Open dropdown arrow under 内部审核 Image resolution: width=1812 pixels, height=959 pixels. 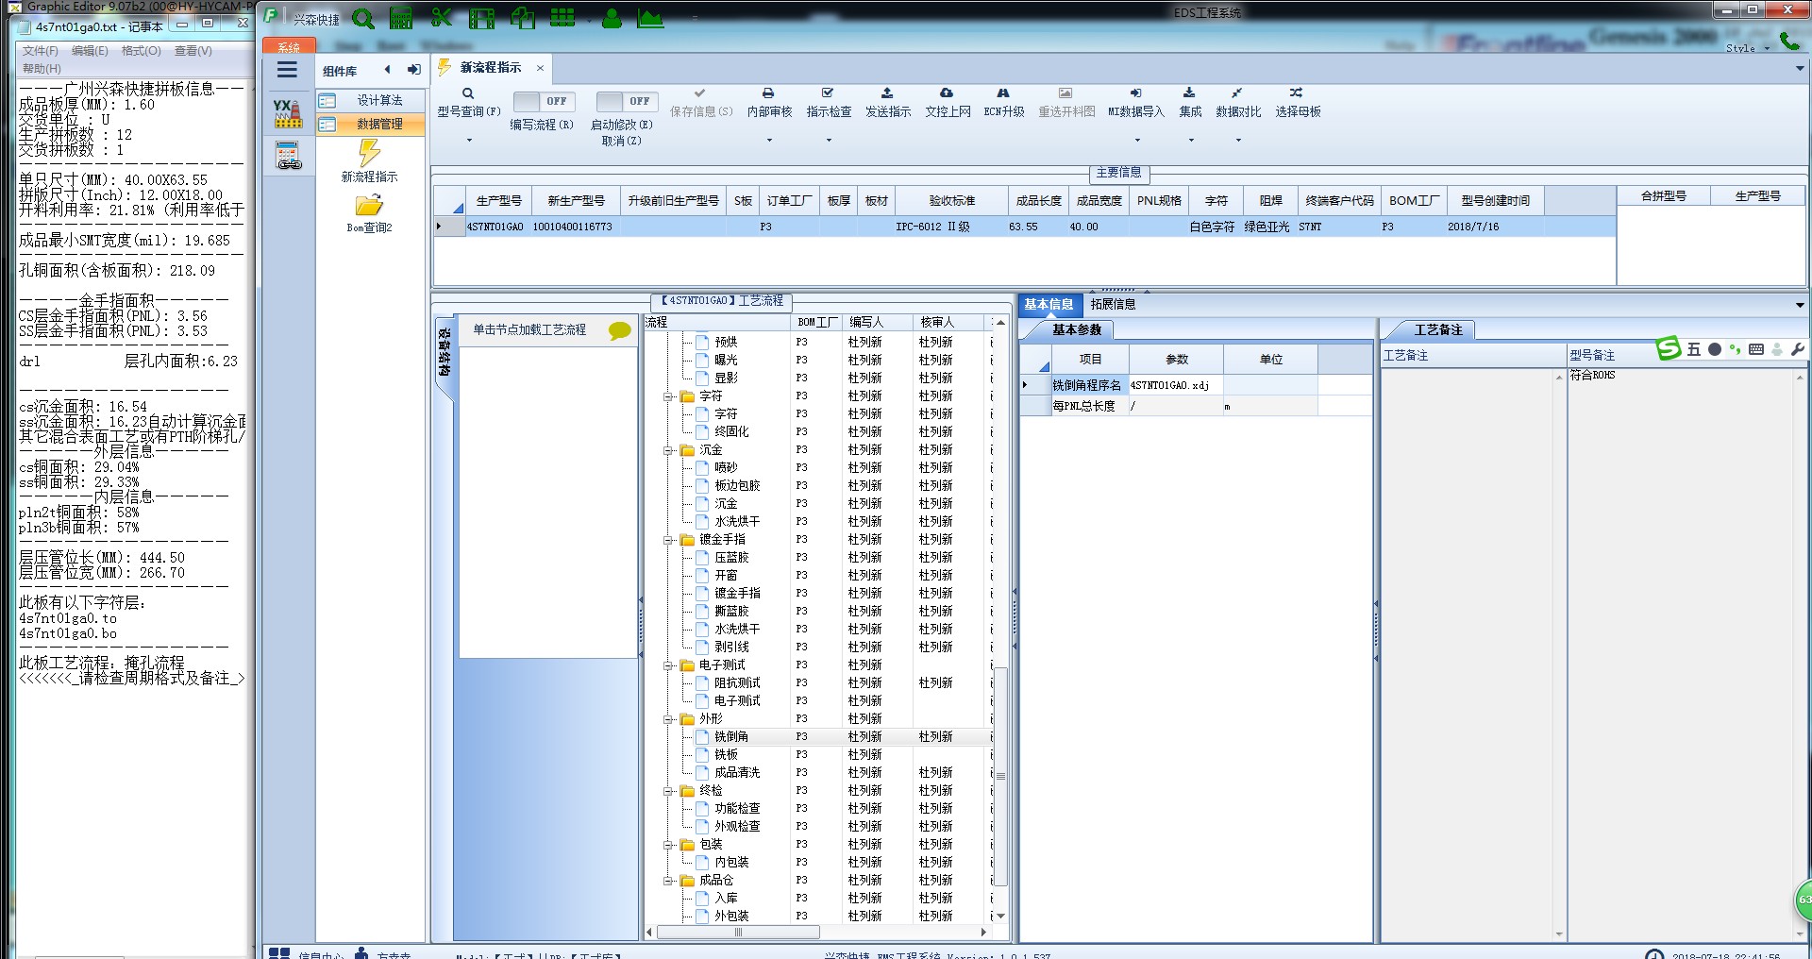pos(769,140)
